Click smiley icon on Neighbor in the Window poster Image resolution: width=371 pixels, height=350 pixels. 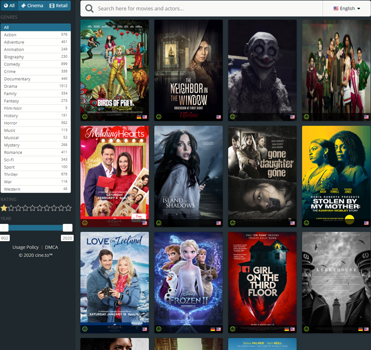pos(159,116)
